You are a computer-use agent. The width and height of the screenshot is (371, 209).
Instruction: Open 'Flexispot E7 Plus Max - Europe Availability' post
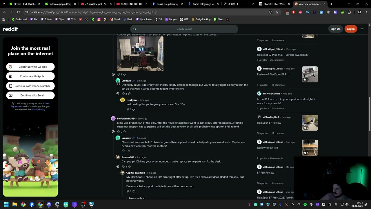click(x=283, y=55)
